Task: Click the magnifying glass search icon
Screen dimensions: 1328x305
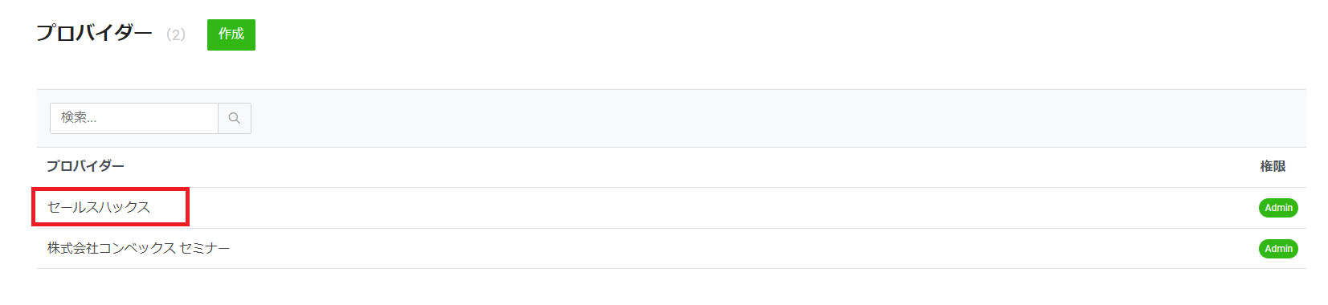Action: point(235,118)
